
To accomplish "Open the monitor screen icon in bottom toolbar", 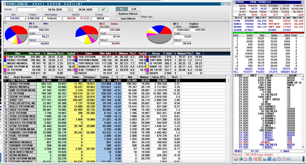I will pos(236,159).
